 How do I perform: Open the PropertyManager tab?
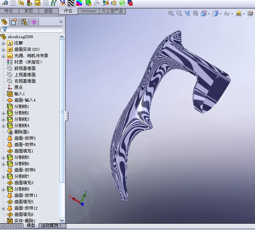click(14, 22)
